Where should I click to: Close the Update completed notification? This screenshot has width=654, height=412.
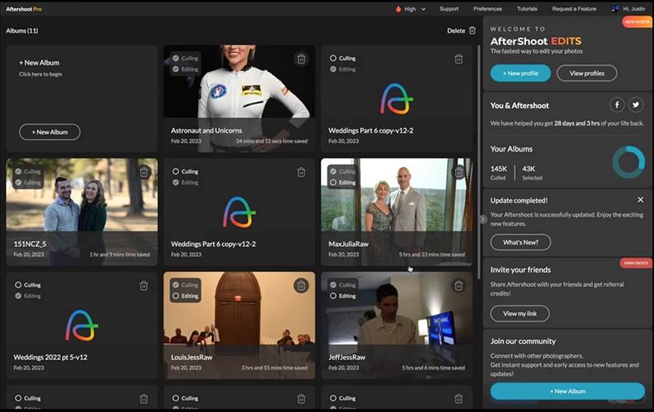click(x=640, y=200)
